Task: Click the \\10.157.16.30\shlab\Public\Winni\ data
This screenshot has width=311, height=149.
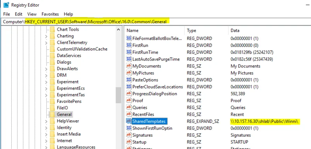Action: coord(264,121)
